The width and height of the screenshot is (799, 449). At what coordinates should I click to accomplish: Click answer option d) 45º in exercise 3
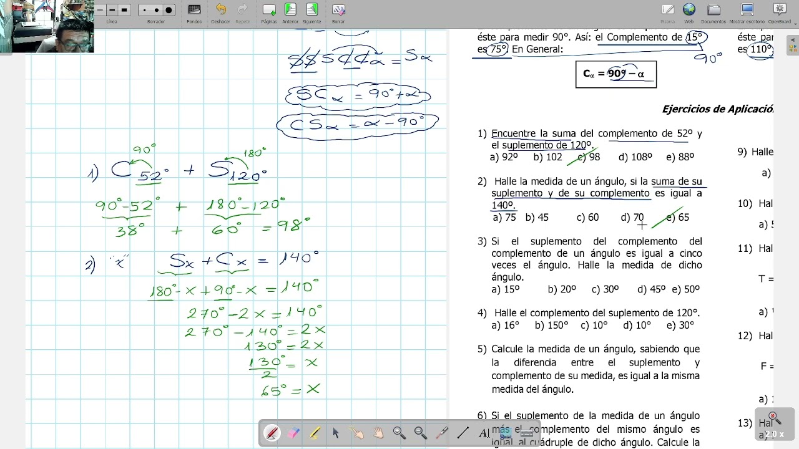(x=652, y=289)
